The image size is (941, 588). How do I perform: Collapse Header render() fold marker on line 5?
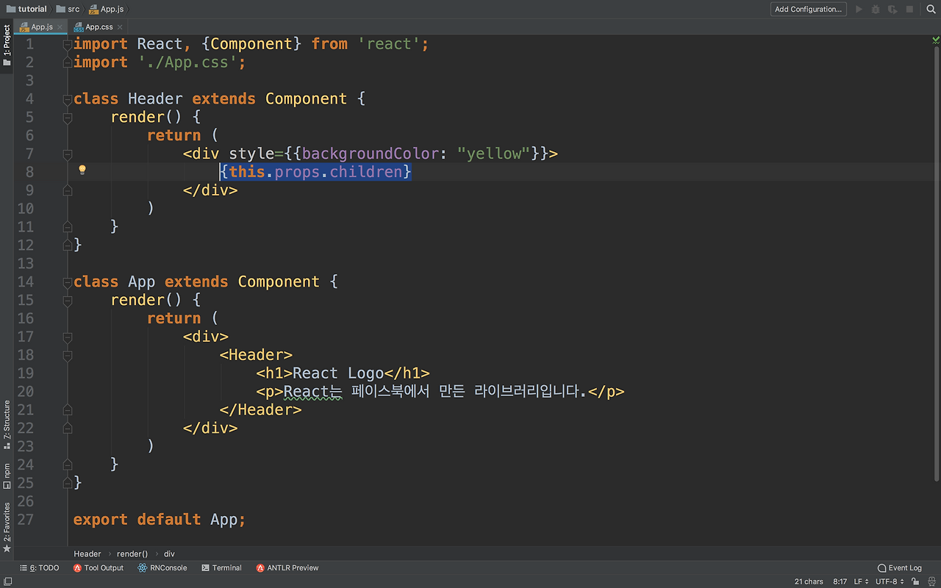(68, 117)
